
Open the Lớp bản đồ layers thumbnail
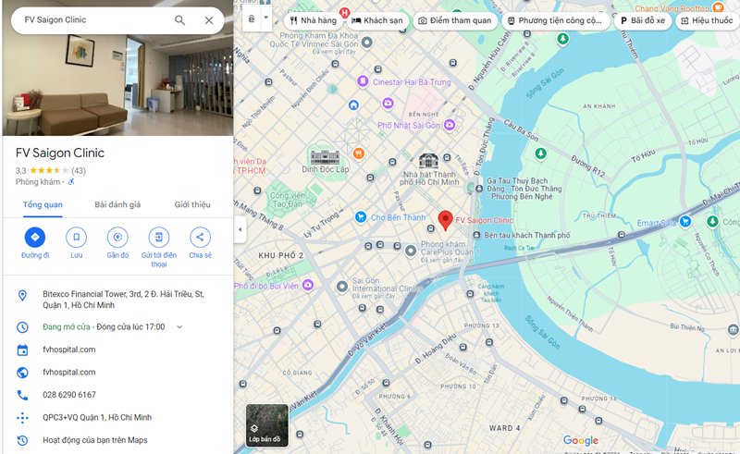click(x=266, y=425)
